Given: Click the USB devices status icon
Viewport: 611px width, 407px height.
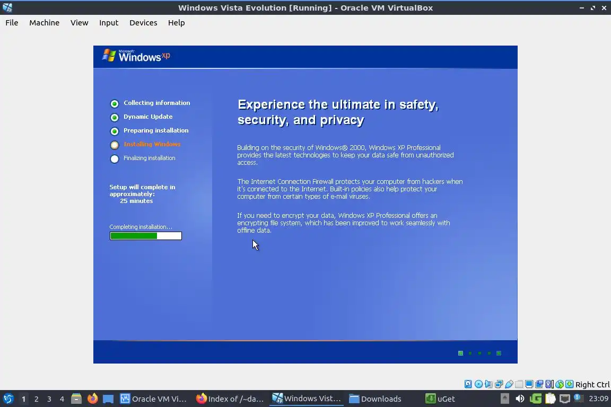Looking at the screenshot, I should click(509, 384).
